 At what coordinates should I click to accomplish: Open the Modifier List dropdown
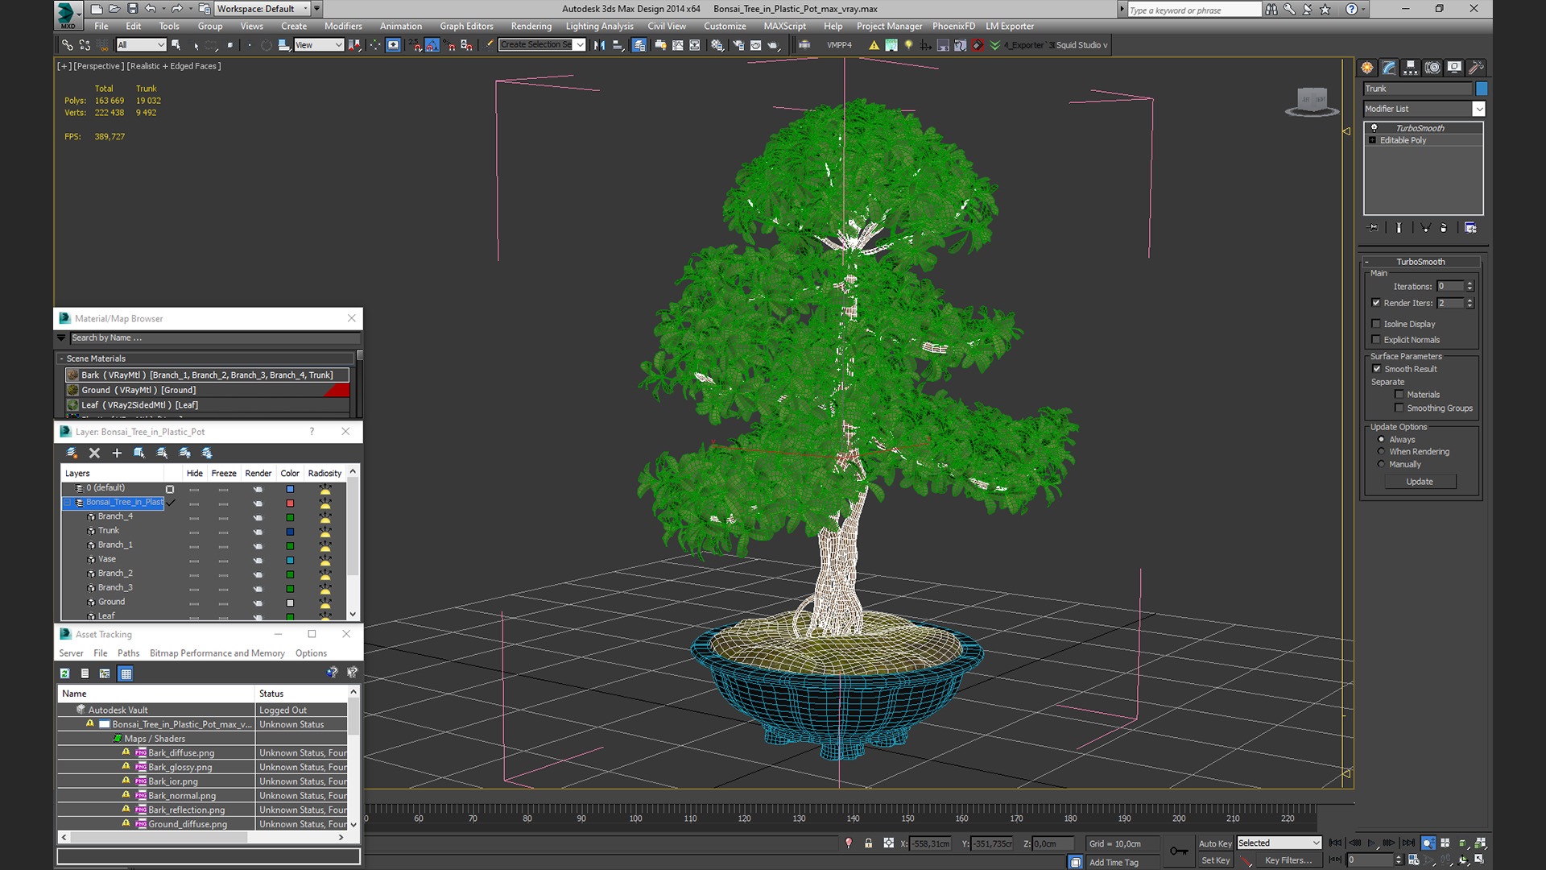tap(1424, 109)
